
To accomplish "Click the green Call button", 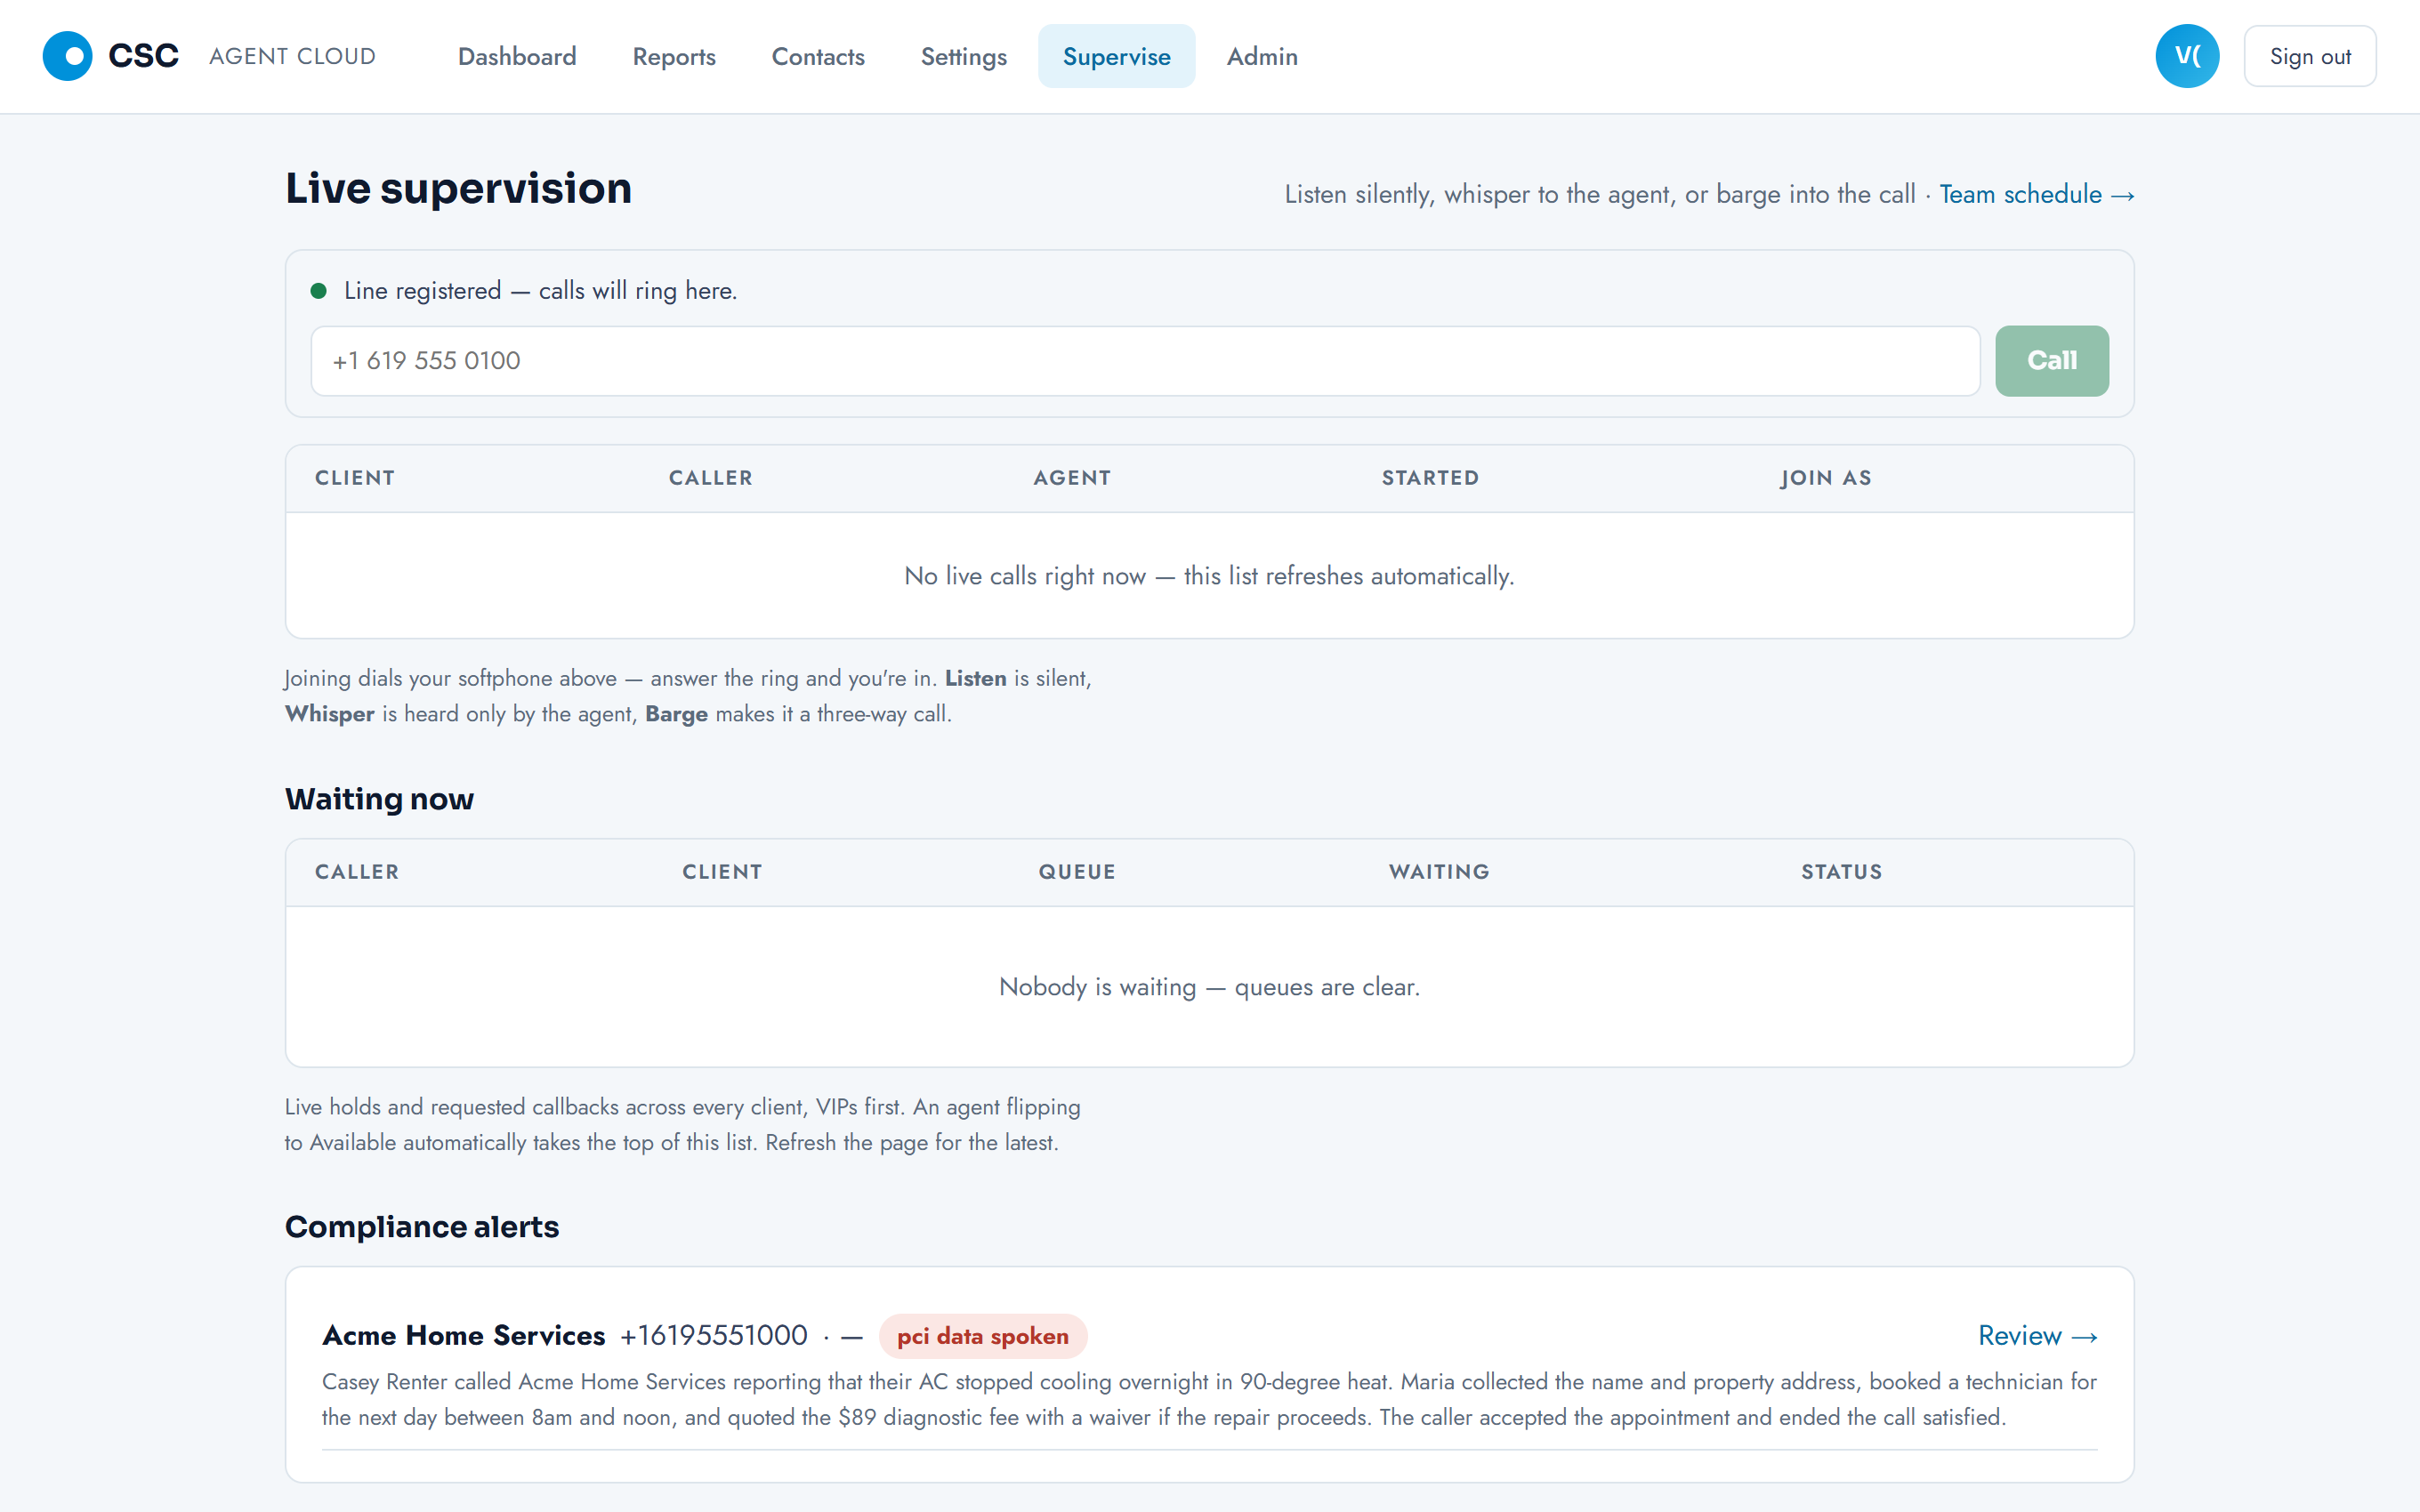I will coord(2051,360).
